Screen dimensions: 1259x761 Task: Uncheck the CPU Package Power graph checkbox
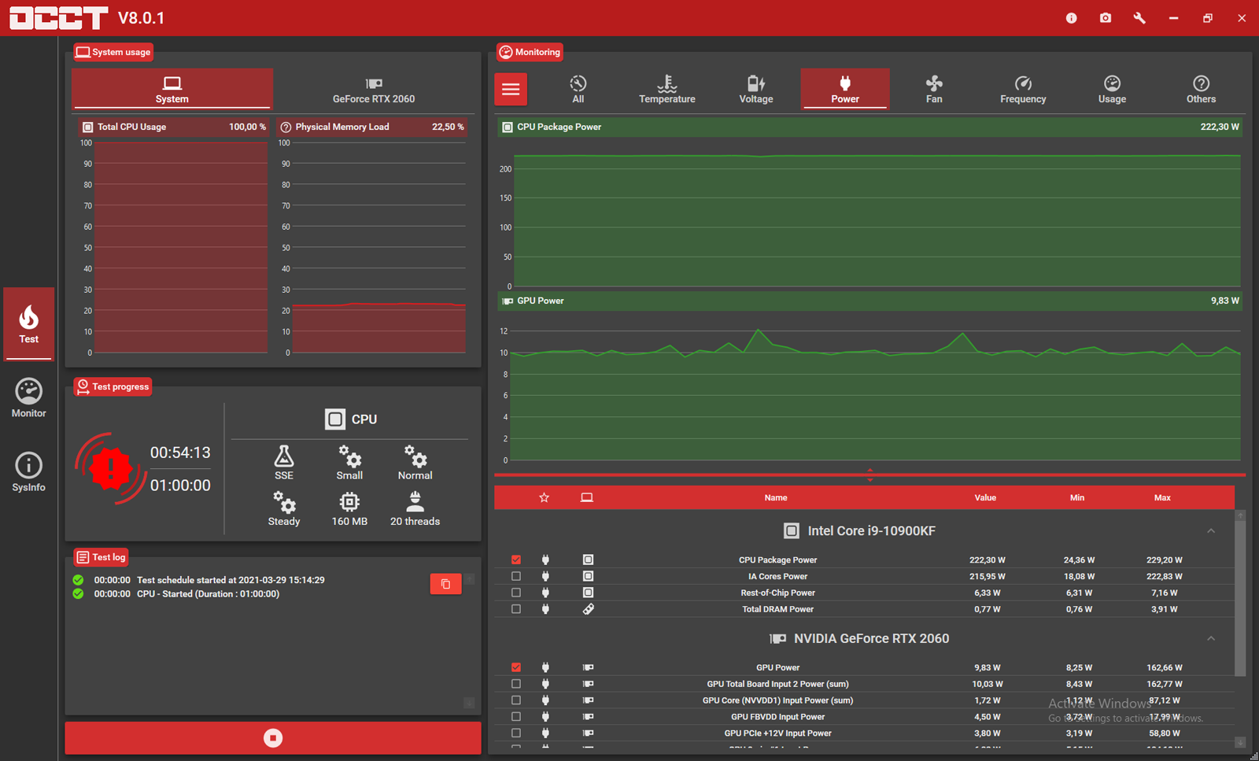(x=516, y=560)
